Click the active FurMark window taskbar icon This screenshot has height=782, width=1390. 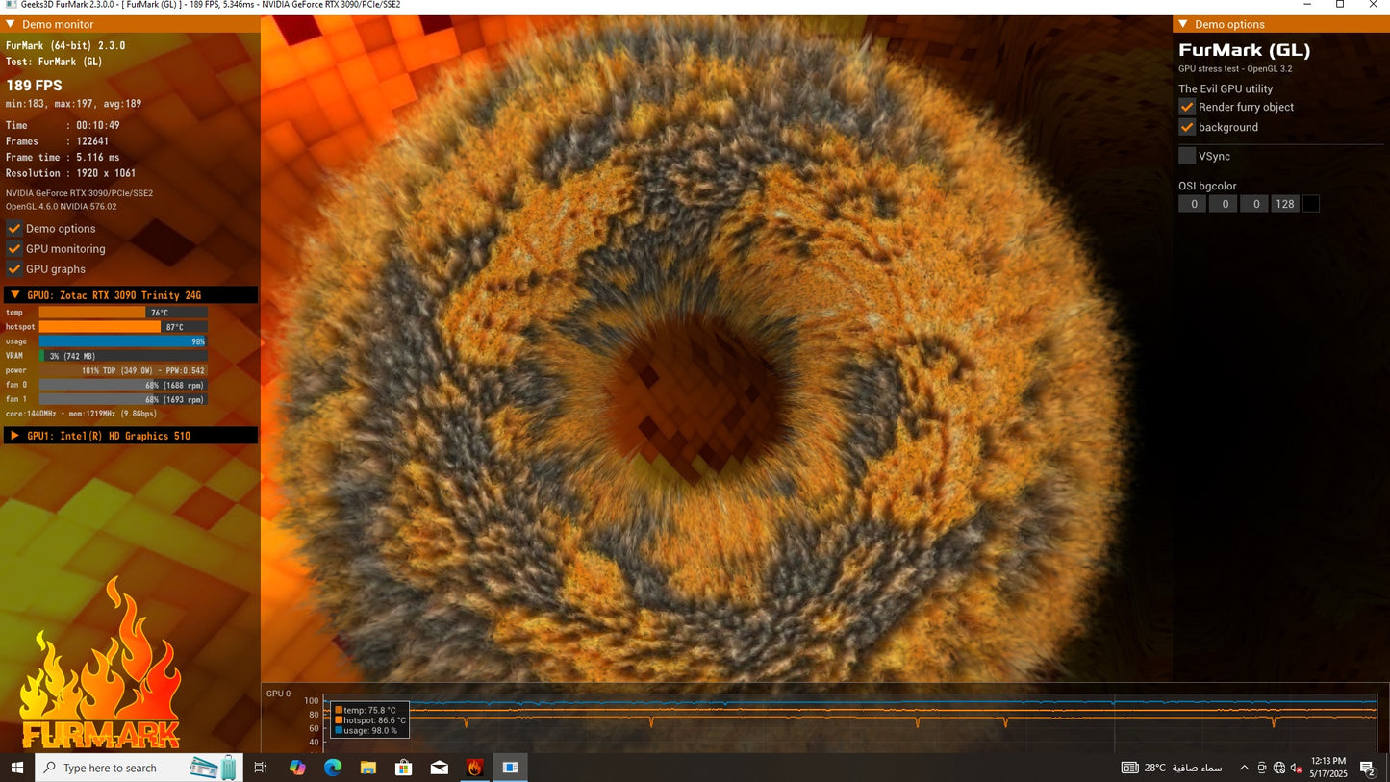[511, 768]
